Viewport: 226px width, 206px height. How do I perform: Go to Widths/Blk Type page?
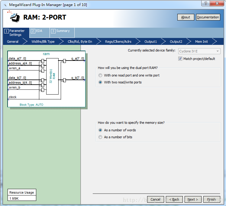43,42
